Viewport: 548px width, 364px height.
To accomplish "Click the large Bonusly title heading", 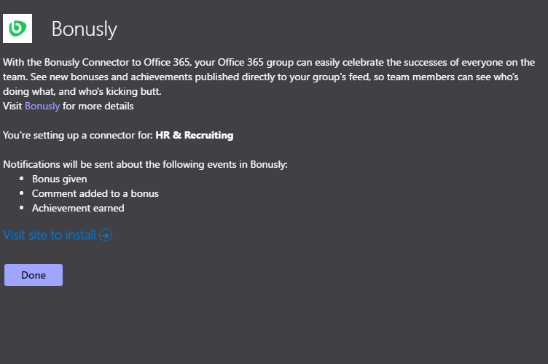I will pyautogui.click(x=85, y=29).
